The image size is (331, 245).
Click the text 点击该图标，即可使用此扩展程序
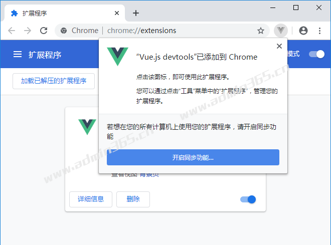click(183, 77)
